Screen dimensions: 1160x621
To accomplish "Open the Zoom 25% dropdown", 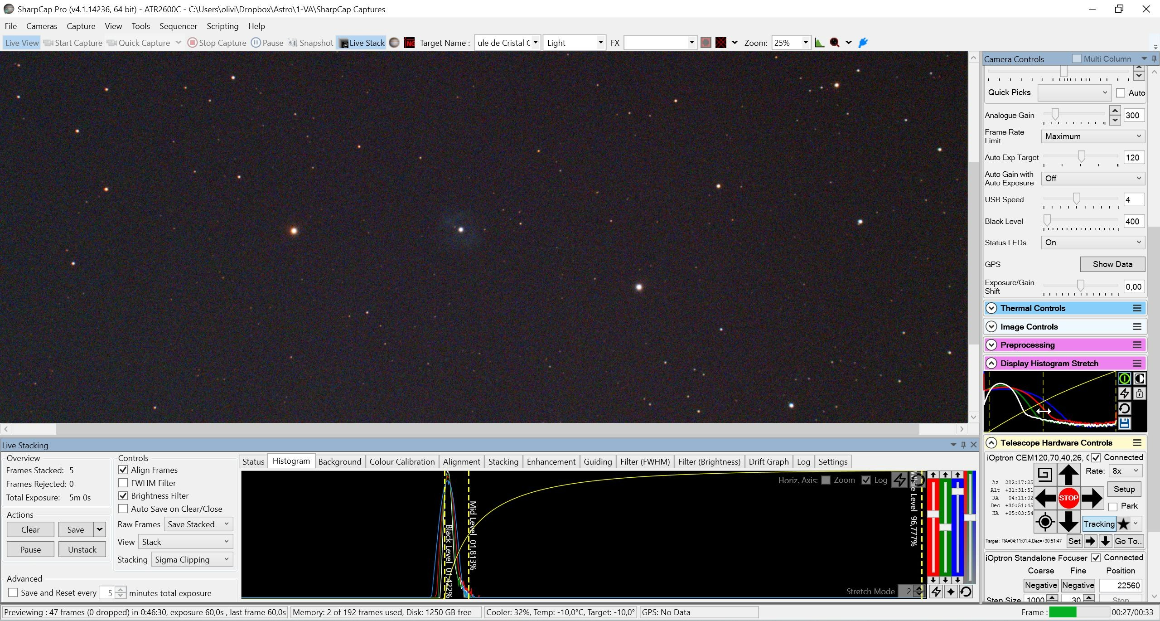I will pos(791,43).
